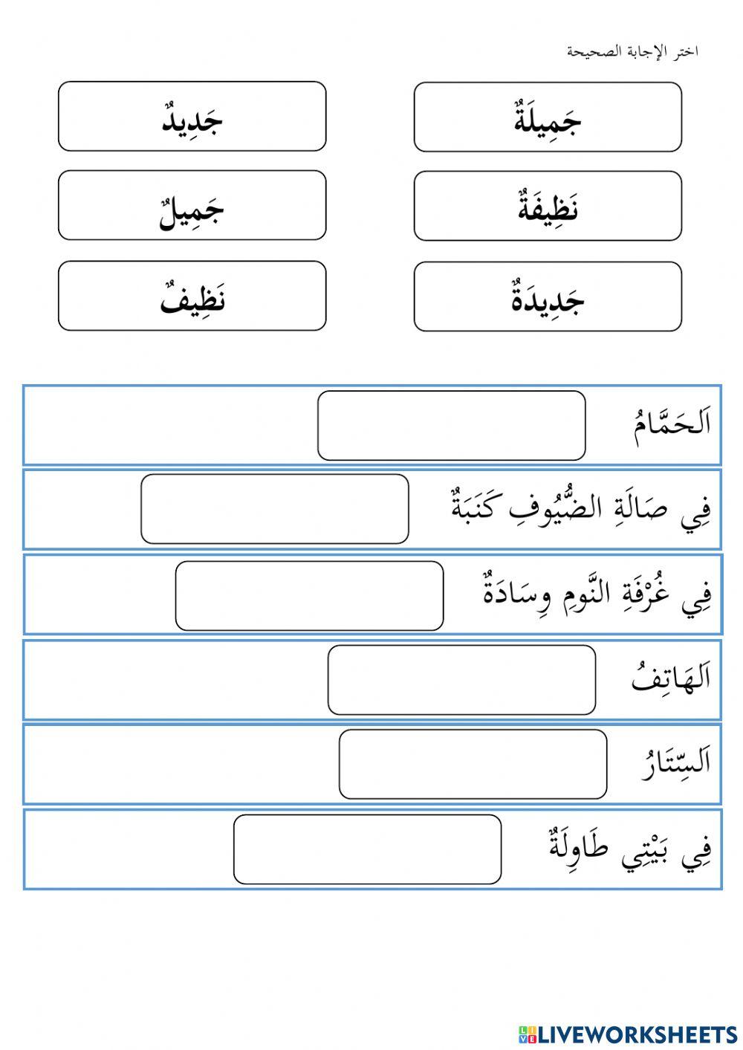This screenshot has width=743, height=1050.
Task: Pick the word box جَدِيدَةٌ
Action: click(548, 296)
